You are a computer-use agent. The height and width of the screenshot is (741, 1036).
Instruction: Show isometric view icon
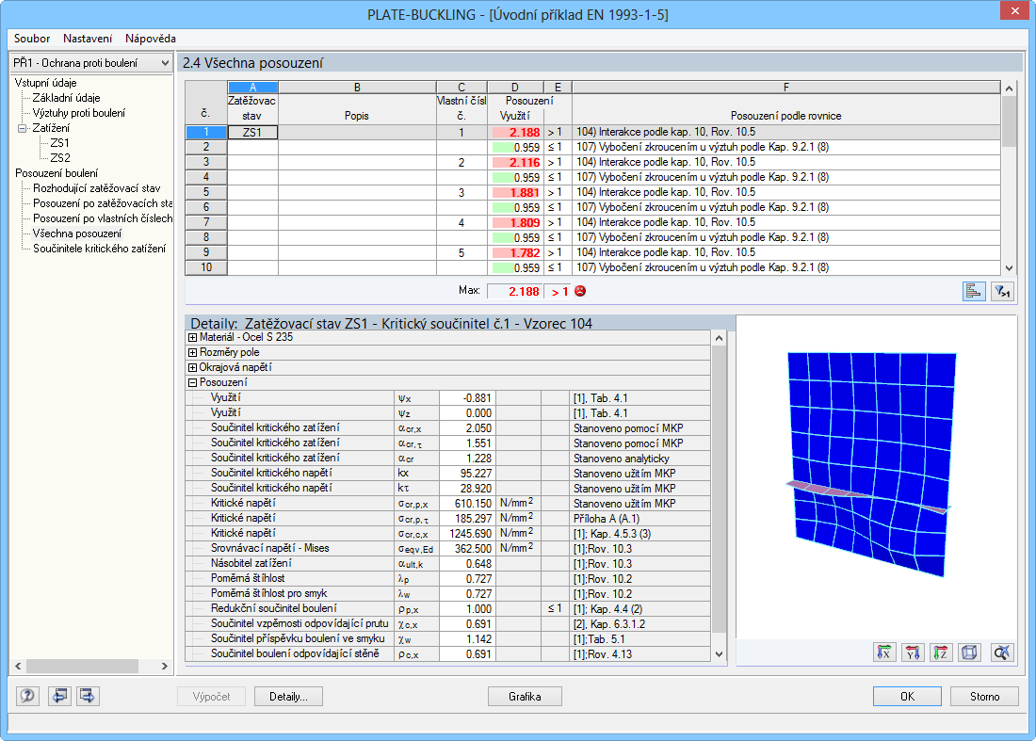click(x=969, y=652)
